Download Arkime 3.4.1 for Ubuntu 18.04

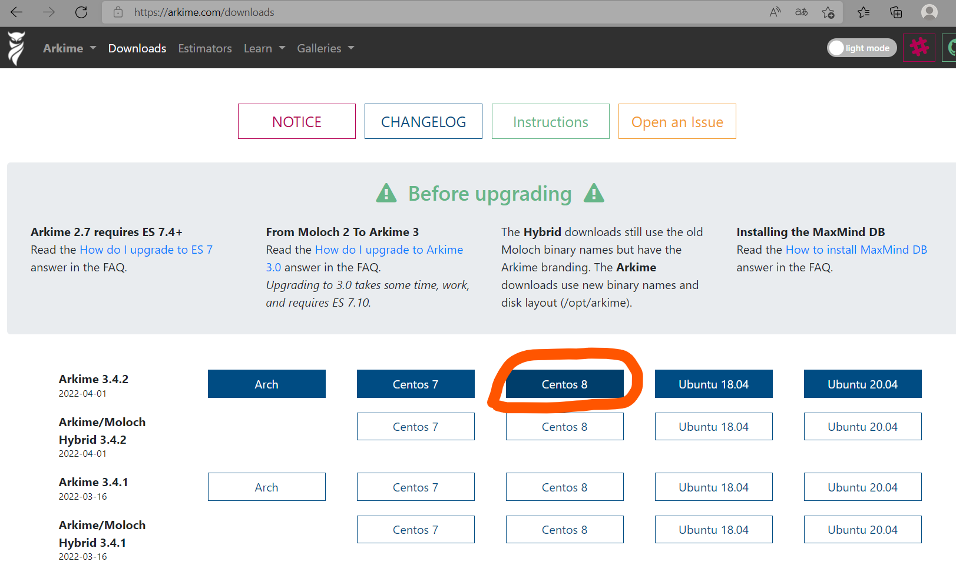[714, 487]
